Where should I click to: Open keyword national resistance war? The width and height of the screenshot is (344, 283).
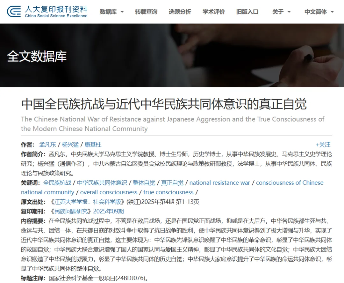(219, 183)
